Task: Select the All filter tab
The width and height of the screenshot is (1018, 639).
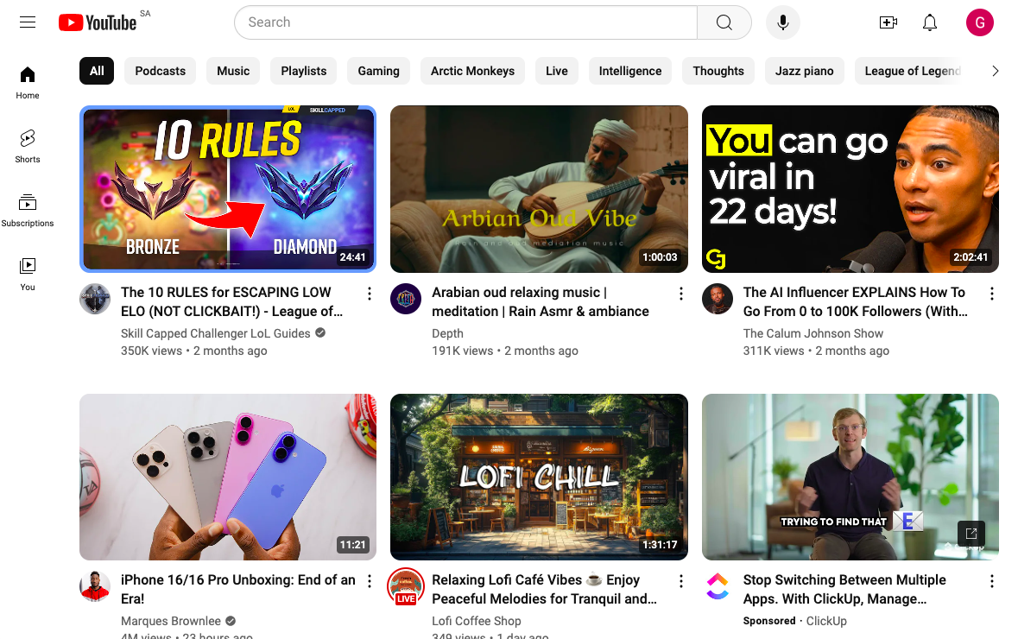Action: coord(96,71)
